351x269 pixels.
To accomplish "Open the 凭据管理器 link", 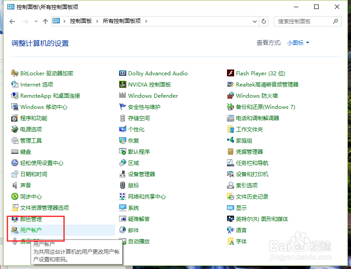I will point(249,152).
